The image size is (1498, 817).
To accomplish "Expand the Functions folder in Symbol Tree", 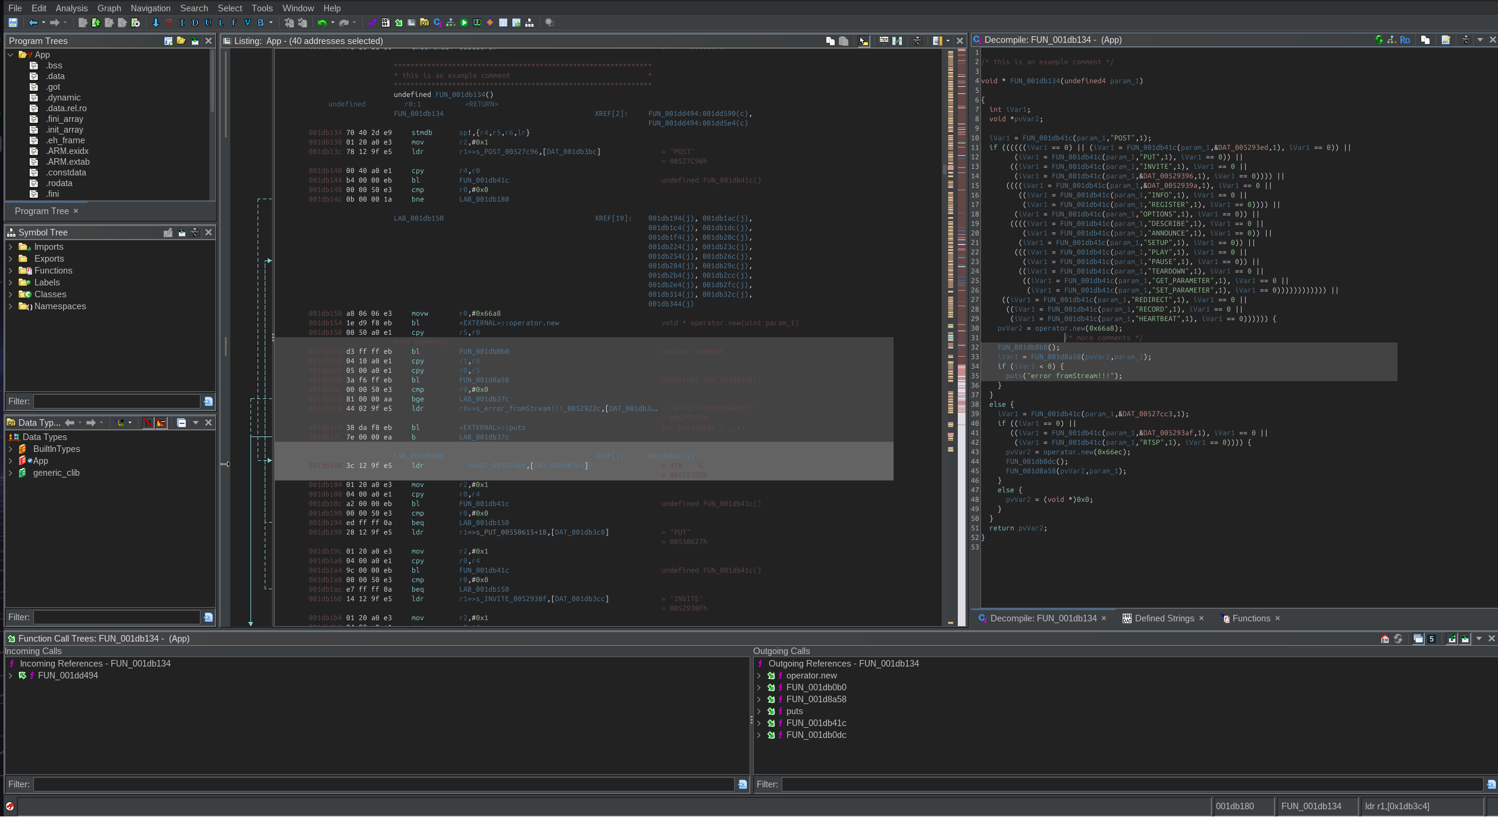I will 10,271.
